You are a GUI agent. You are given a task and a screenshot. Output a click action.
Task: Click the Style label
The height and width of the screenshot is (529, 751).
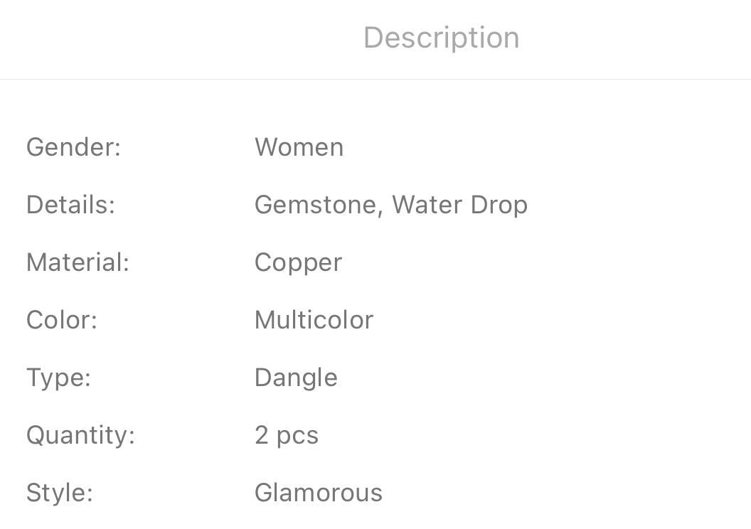click(60, 493)
